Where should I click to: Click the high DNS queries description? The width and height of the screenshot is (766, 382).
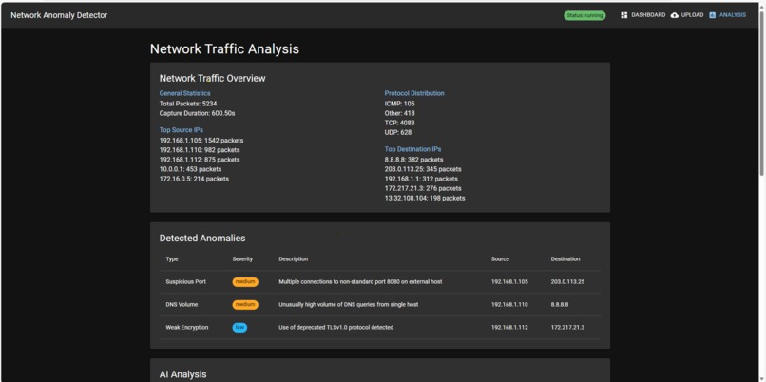pos(349,305)
